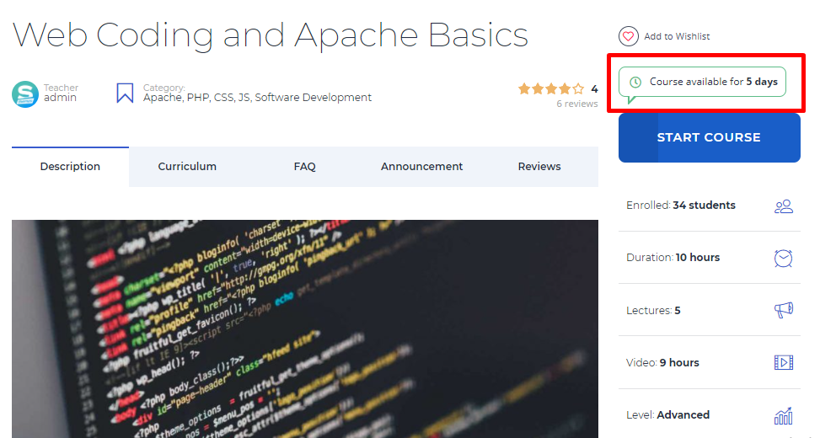Image resolution: width=820 pixels, height=438 pixels.
Task: Click the 'Video: 9 hours' text
Action: point(662,362)
